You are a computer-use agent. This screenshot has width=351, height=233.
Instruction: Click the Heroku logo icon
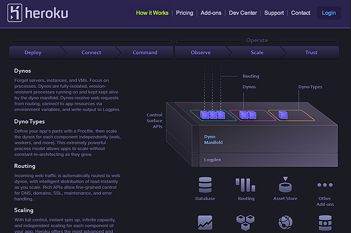tap(15, 13)
